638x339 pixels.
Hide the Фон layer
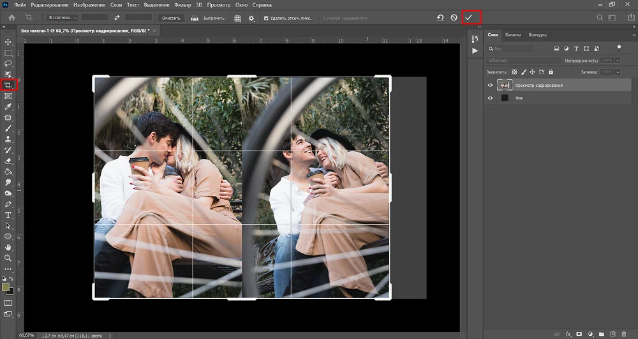click(490, 98)
